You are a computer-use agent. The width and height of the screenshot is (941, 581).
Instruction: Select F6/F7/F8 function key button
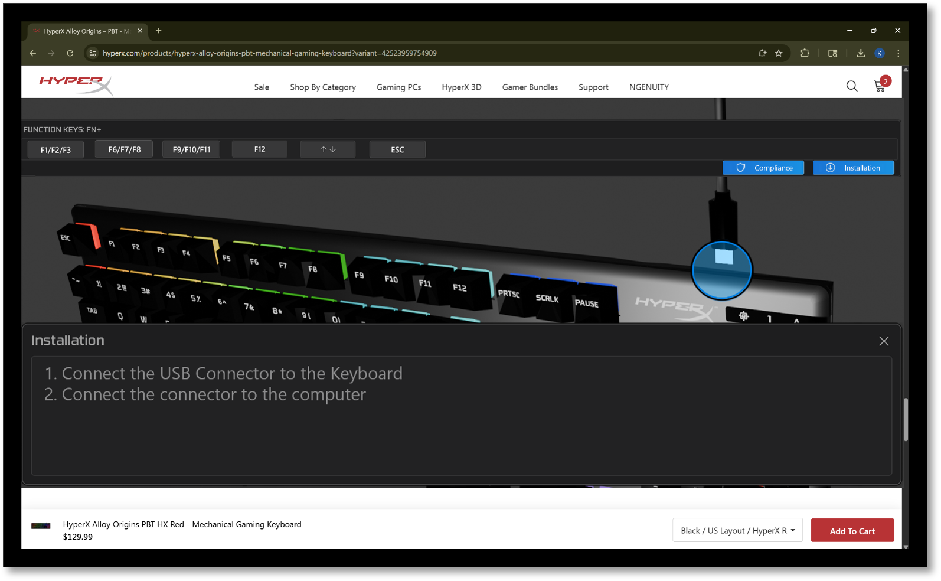pyautogui.click(x=125, y=150)
